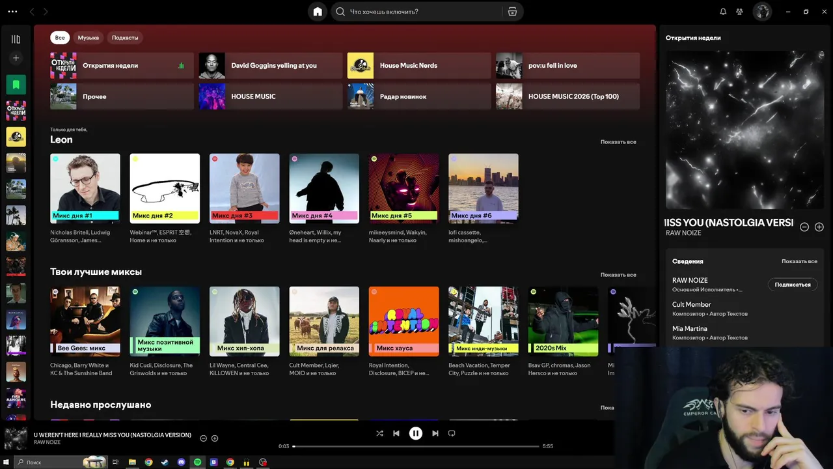This screenshot has width=833, height=469.
Task: Open HOUSE MUSIC 2026 (Top 100) tile
Action: 567,96
